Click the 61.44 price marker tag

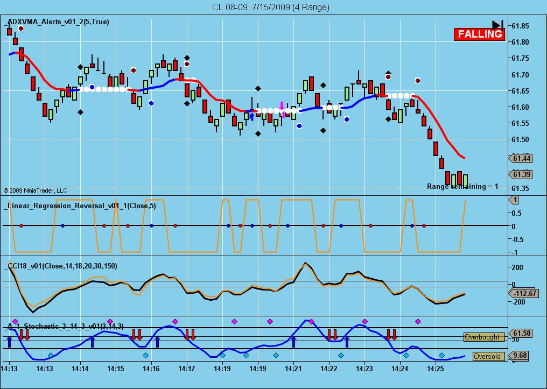520,159
